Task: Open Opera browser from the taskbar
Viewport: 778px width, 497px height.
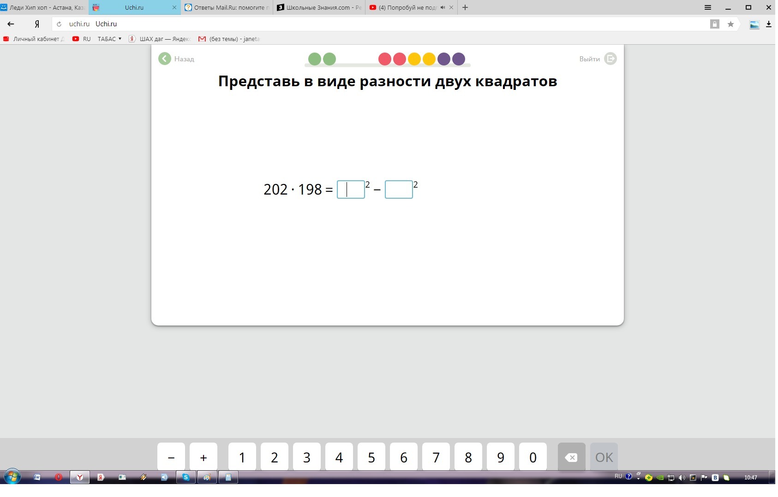Action: click(x=59, y=477)
